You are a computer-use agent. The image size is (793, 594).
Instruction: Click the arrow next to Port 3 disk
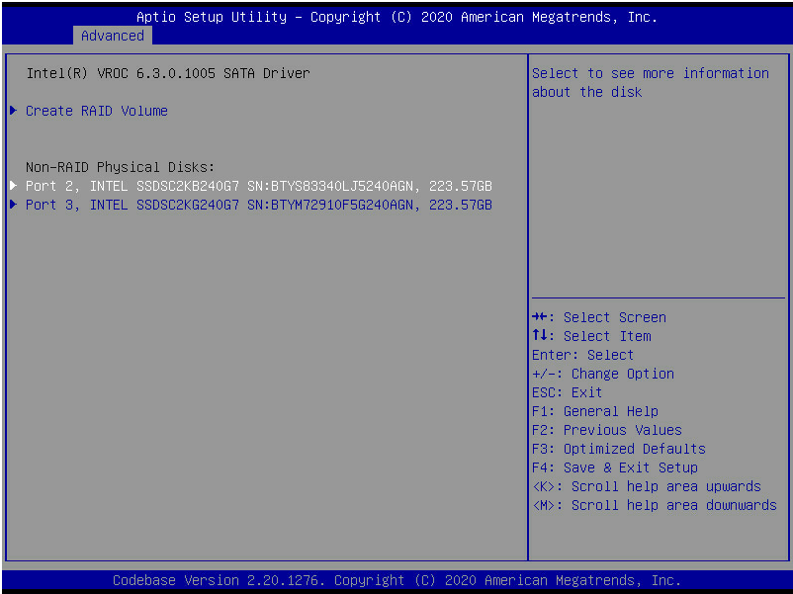[14, 205]
